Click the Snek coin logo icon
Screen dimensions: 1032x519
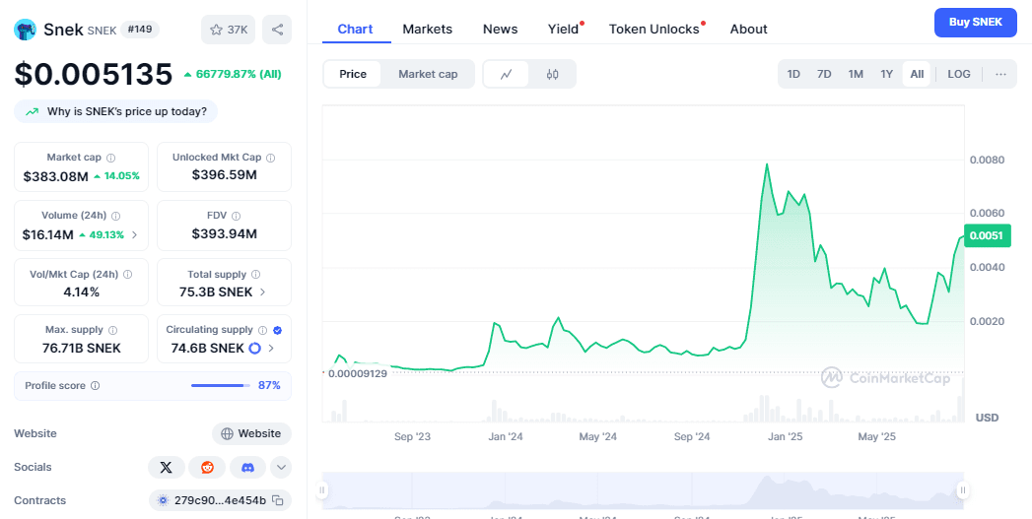pyautogui.click(x=25, y=30)
